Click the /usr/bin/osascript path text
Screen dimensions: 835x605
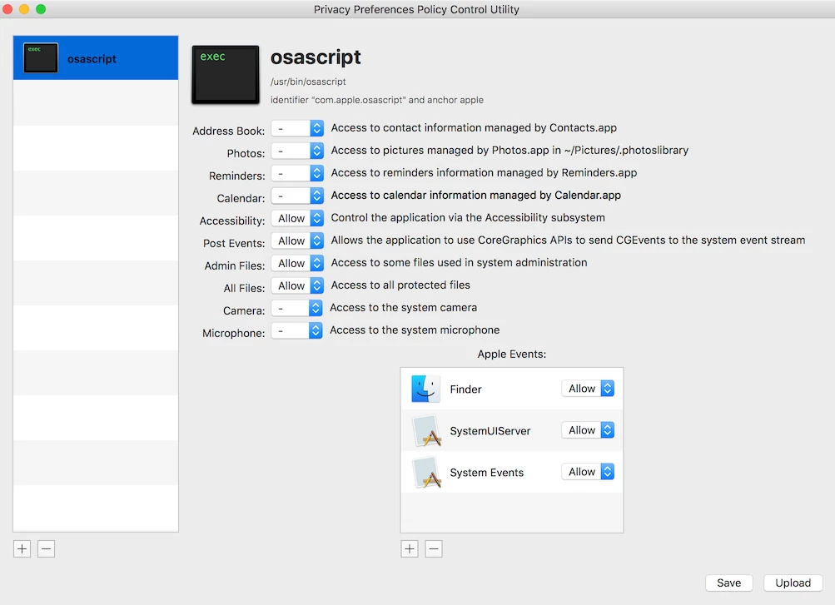308,82
